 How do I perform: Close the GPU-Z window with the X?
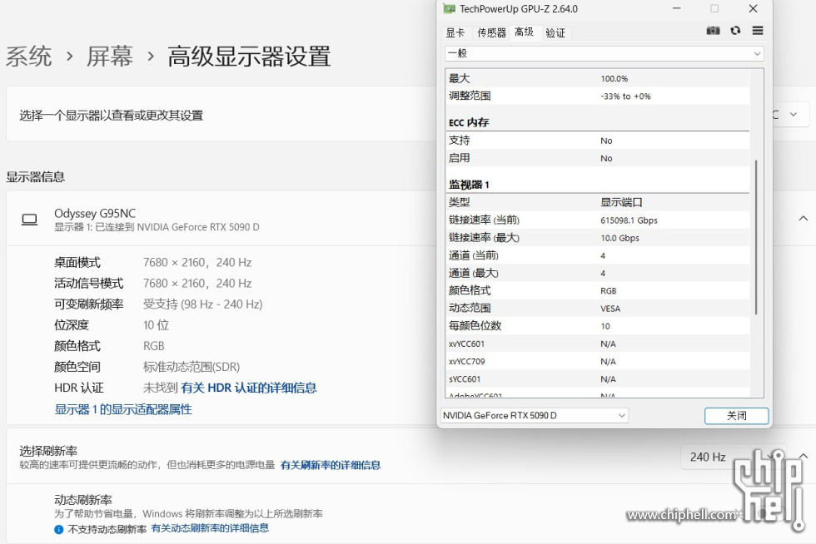tap(753, 9)
